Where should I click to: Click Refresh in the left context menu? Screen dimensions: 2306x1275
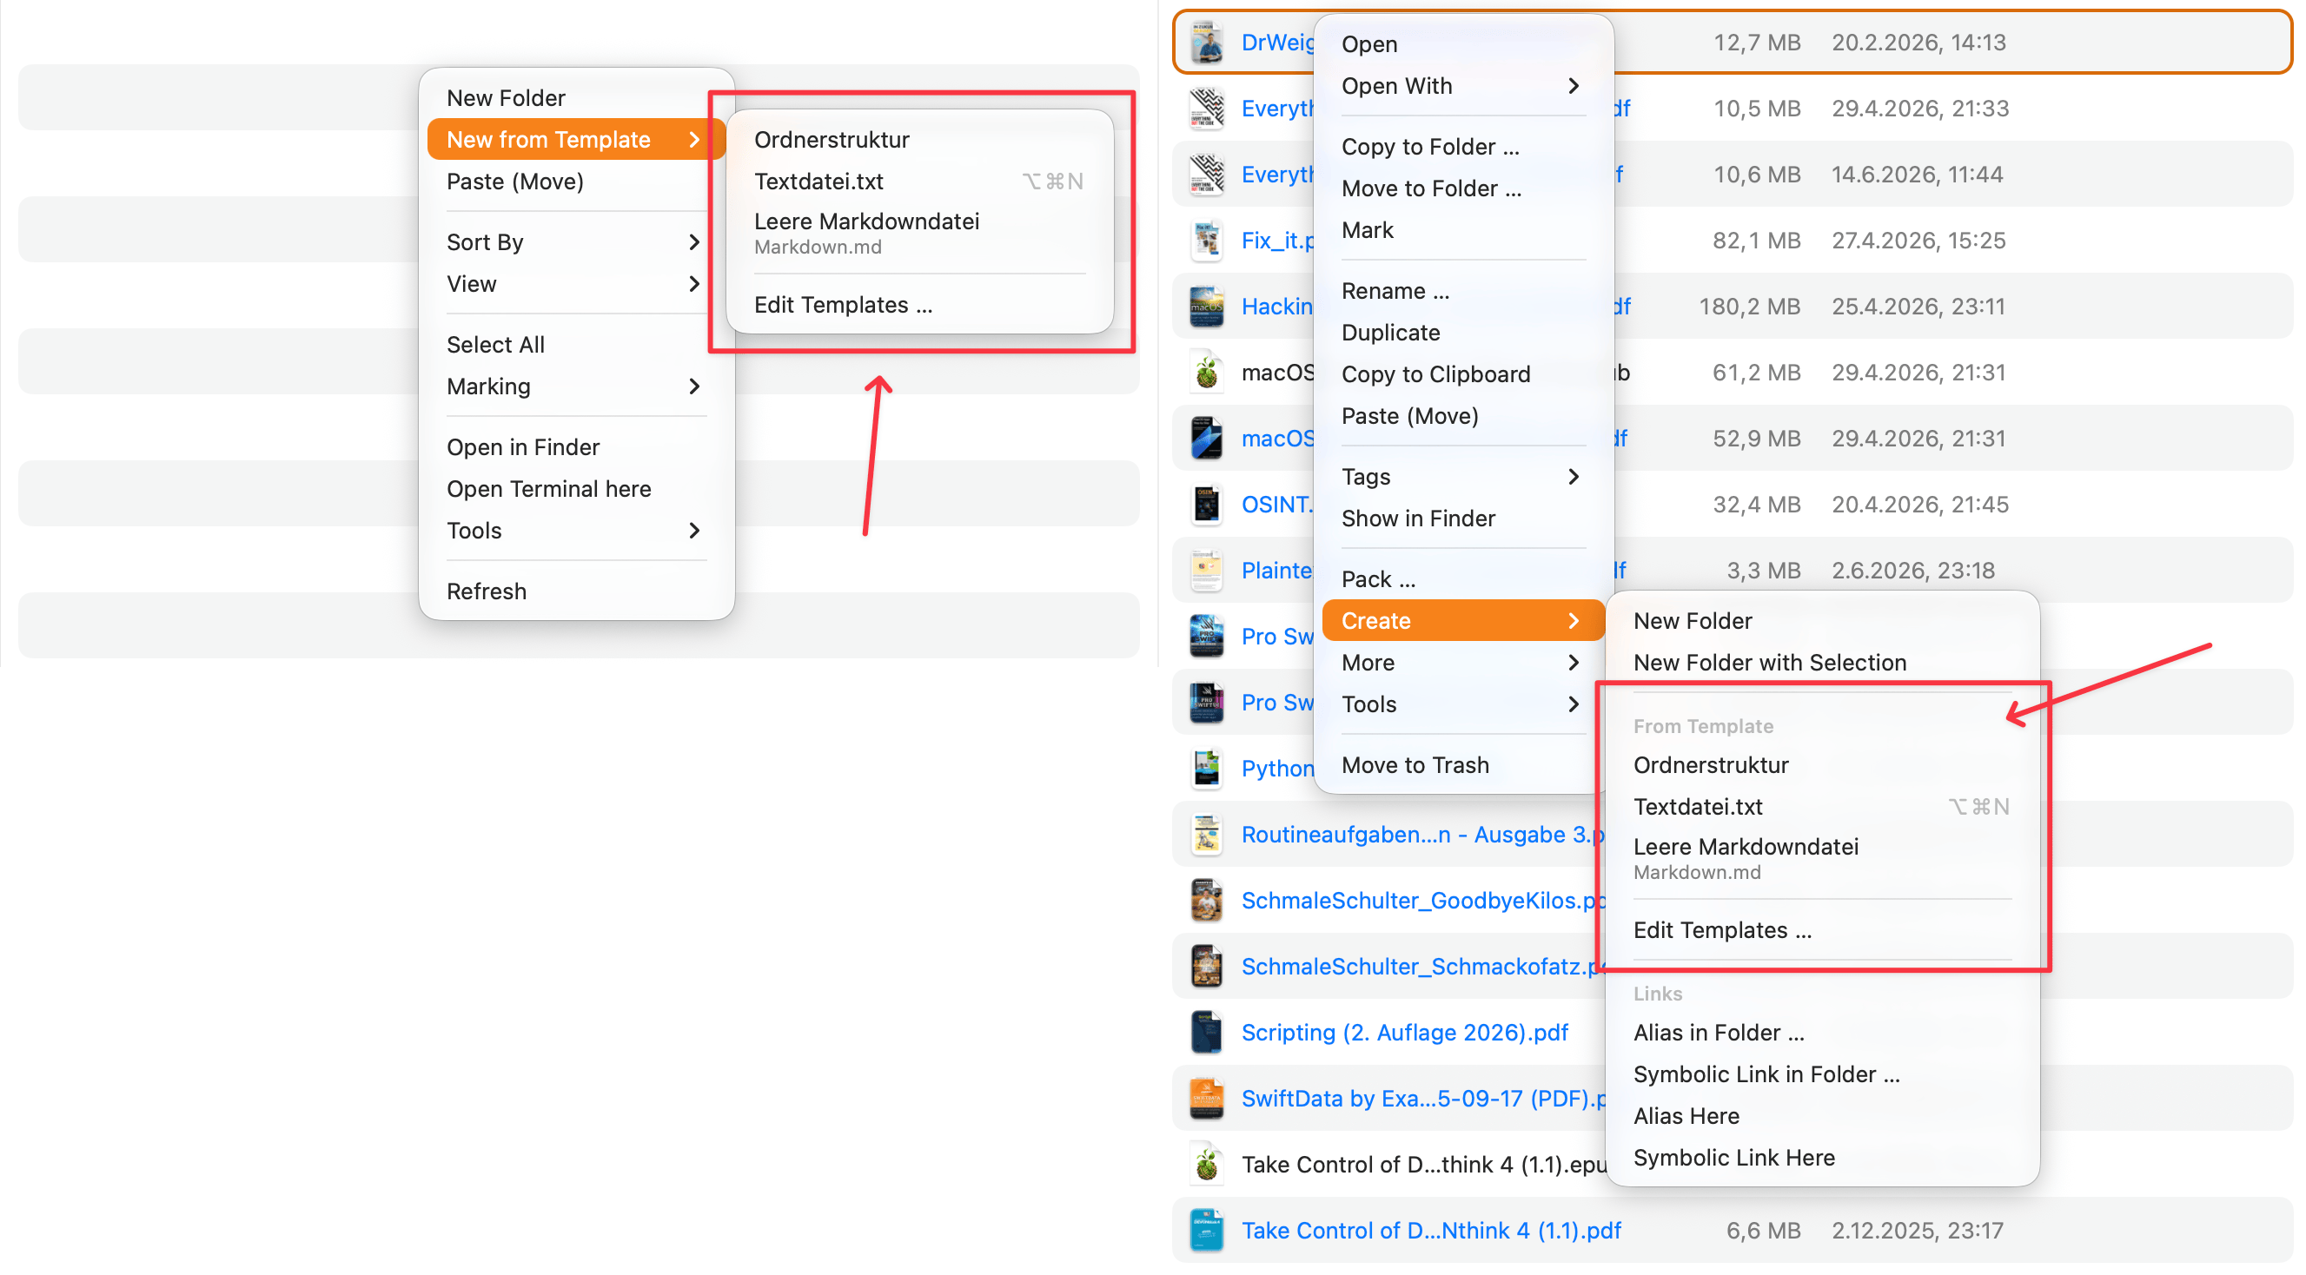tap(575, 591)
